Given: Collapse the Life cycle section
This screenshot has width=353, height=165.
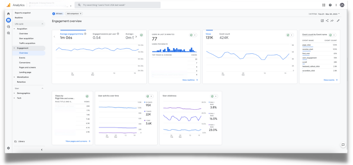Looking at the screenshot, I should tap(42, 24).
